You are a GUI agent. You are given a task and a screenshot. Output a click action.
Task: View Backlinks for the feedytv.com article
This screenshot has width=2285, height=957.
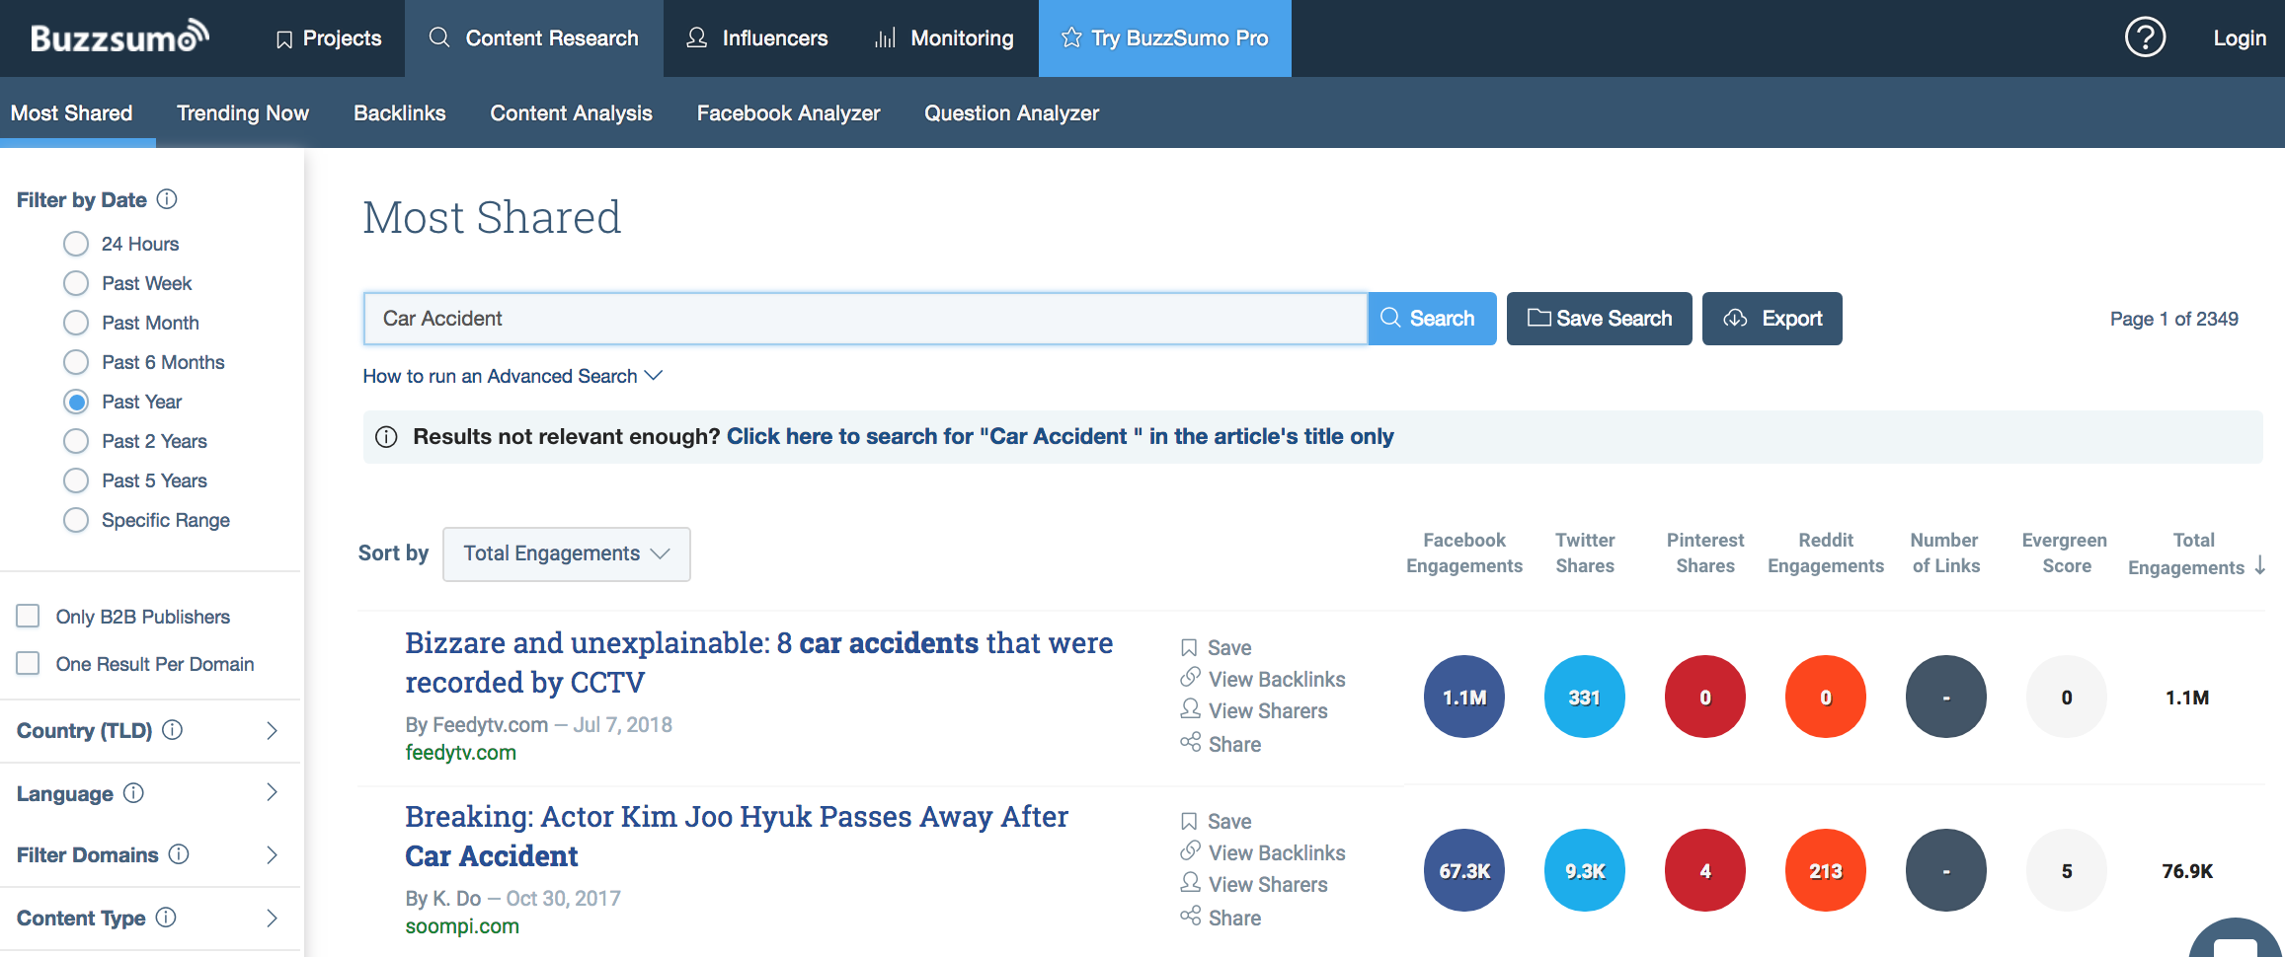coord(1262,679)
